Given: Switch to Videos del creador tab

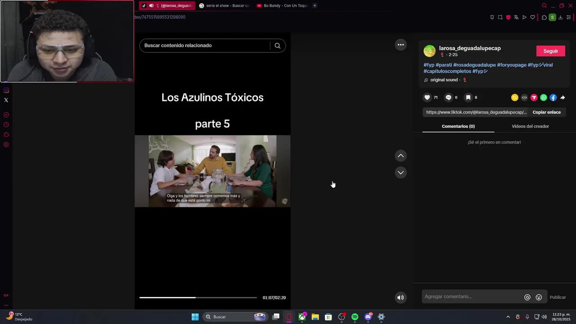Looking at the screenshot, I should pos(530,126).
